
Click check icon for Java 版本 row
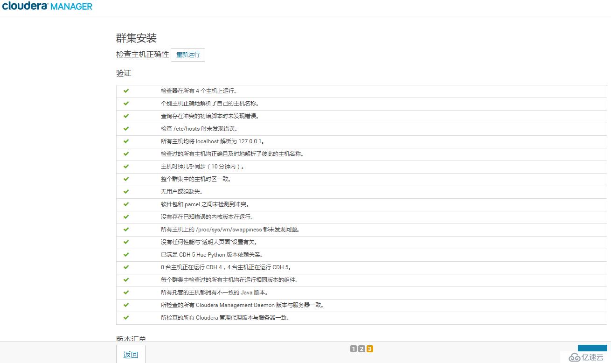pos(126,293)
